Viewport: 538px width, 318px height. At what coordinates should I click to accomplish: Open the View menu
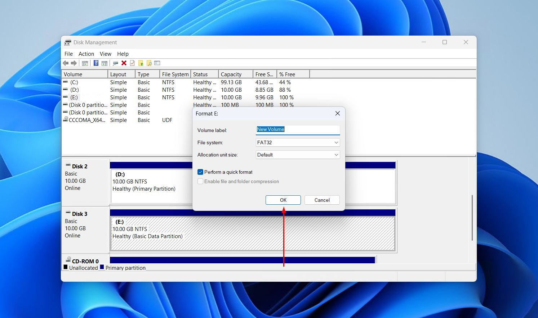point(105,54)
